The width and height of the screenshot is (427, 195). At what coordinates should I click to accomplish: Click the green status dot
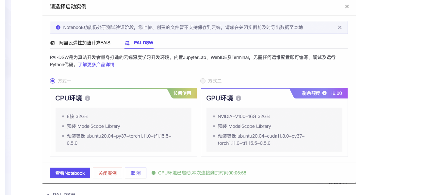(154, 173)
